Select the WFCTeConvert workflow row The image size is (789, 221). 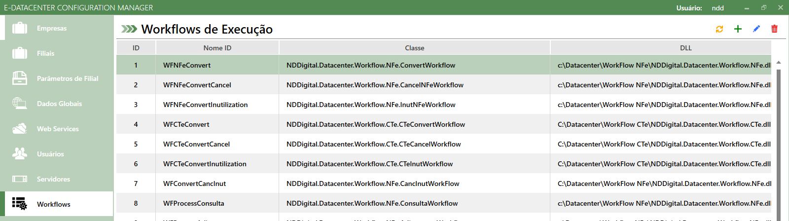pos(186,124)
